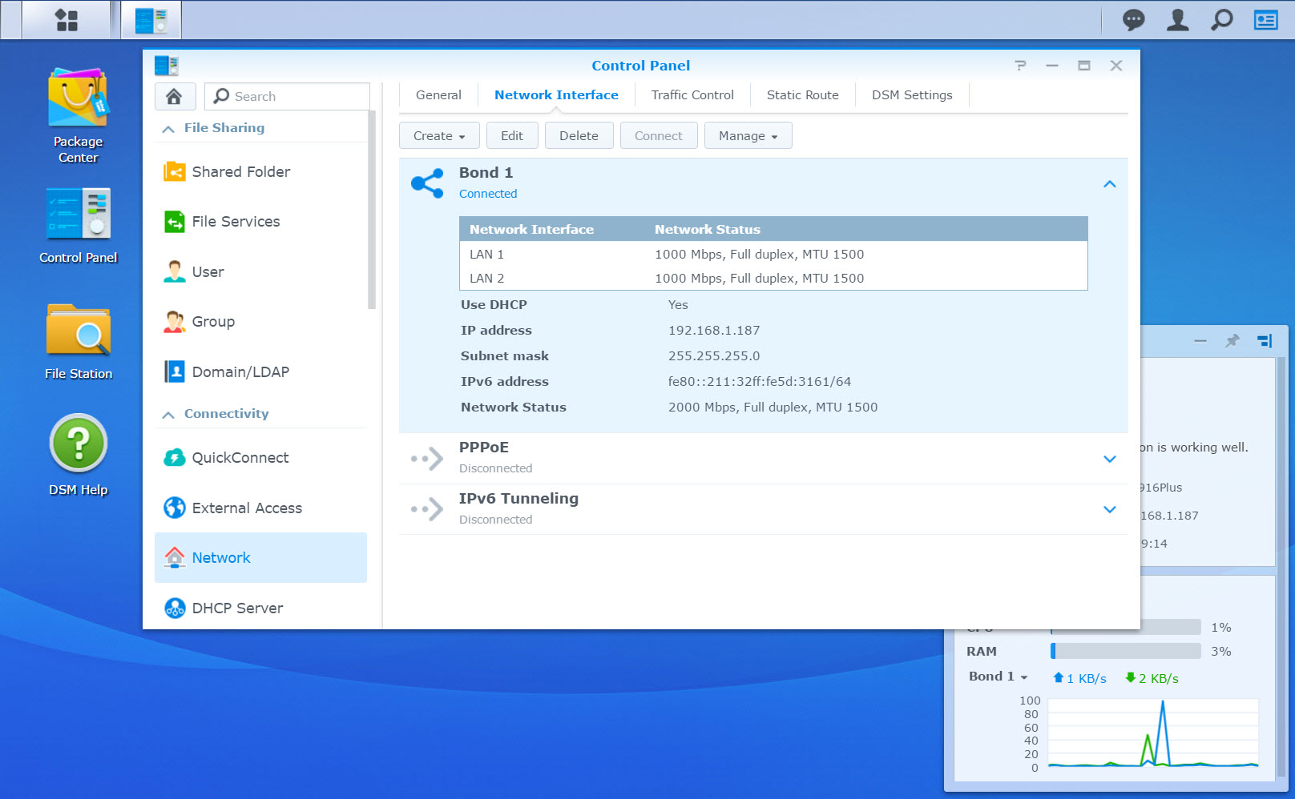Open the DSM Settings tab
1295x799 pixels.
pyautogui.click(x=912, y=94)
